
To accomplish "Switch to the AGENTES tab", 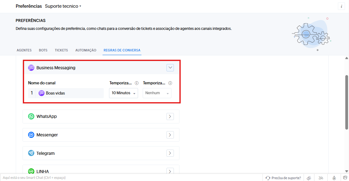I will [24, 50].
